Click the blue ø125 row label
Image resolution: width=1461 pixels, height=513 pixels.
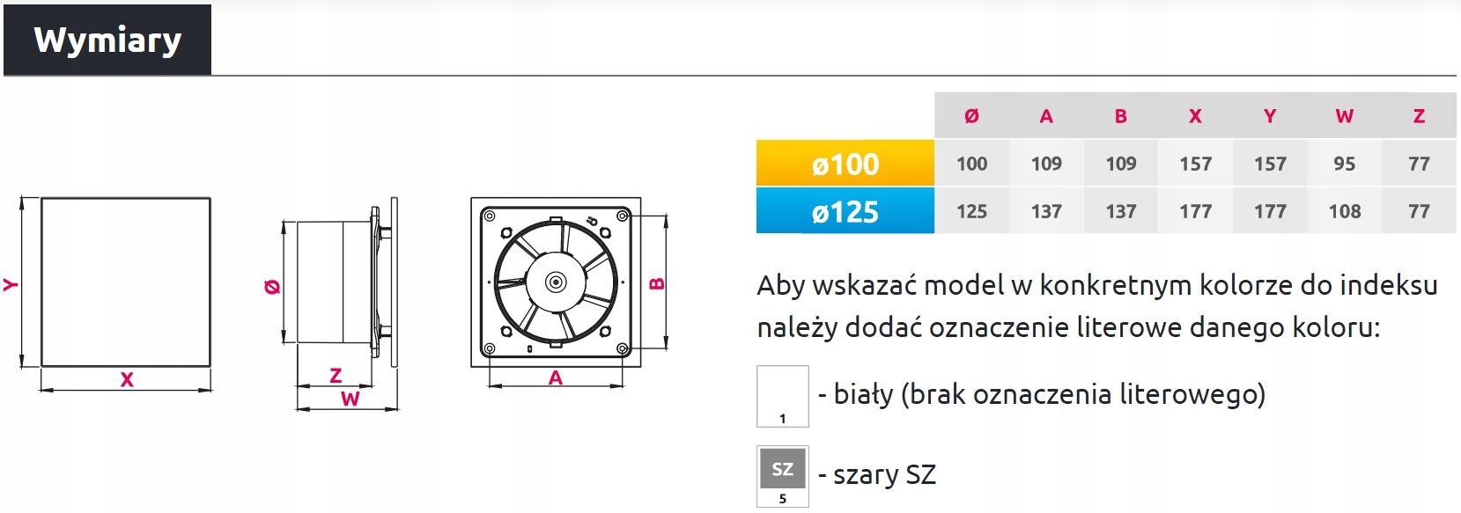pyautogui.click(x=845, y=211)
